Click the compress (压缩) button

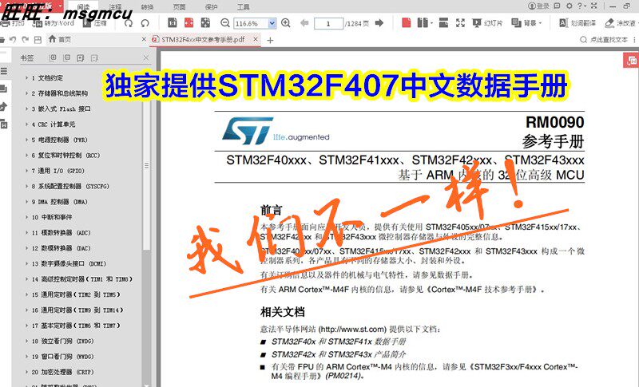click(x=94, y=23)
